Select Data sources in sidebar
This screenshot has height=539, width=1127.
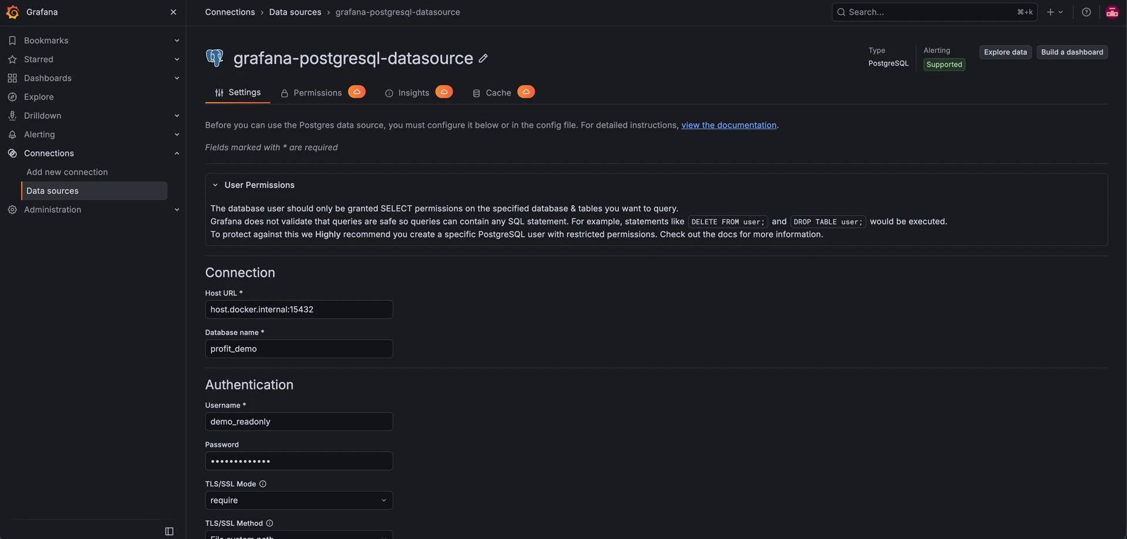tap(94, 191)
